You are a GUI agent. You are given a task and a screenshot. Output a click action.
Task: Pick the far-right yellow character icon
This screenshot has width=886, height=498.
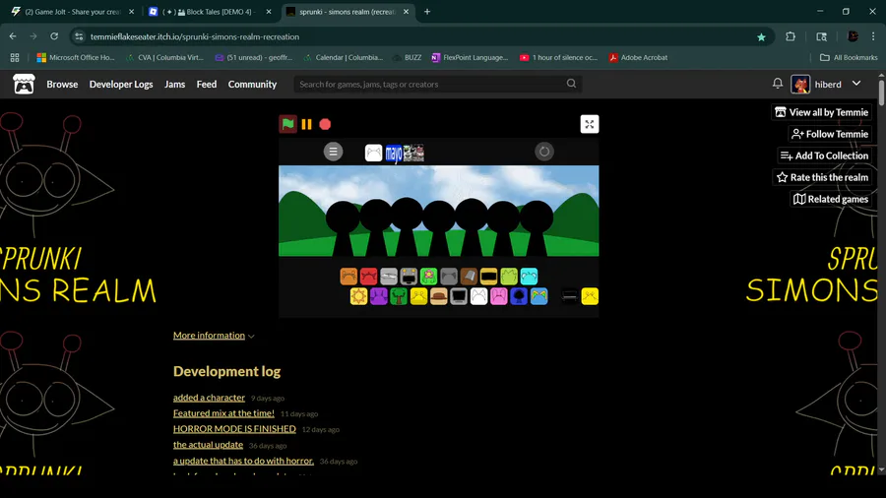(x=590, y=296)
